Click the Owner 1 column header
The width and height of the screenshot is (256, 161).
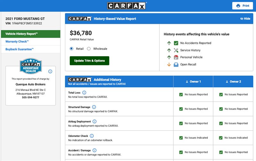[193, 82]
